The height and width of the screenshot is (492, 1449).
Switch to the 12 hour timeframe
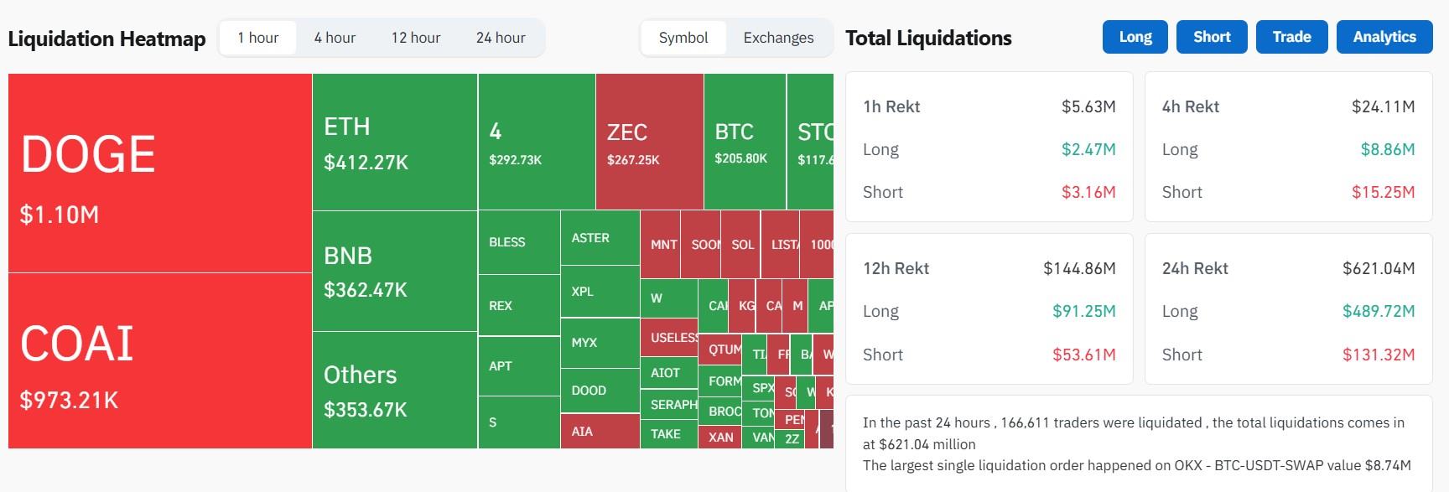(415, 38)
